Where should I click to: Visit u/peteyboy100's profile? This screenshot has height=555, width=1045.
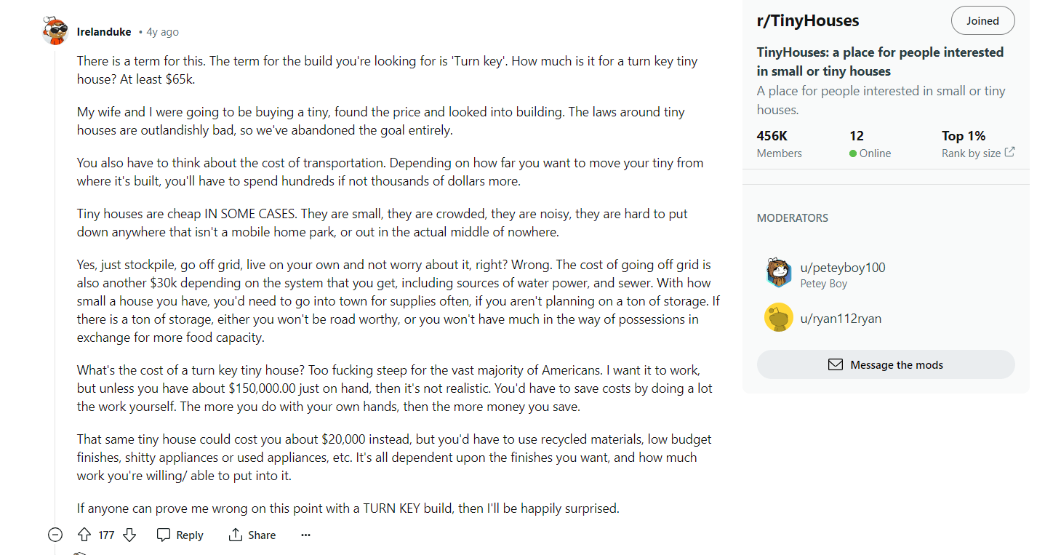[843, 267]
